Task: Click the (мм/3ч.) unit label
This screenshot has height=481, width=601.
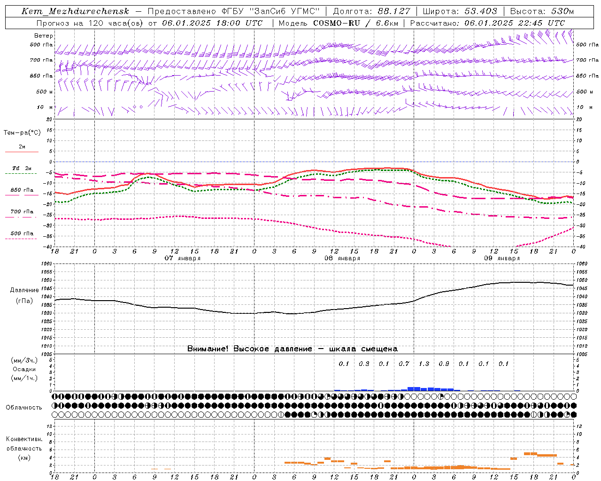Action: point(24,360)
